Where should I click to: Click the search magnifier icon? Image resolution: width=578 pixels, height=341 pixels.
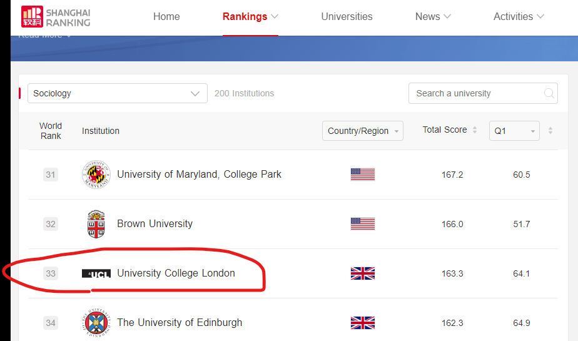[x=549, y=93]
